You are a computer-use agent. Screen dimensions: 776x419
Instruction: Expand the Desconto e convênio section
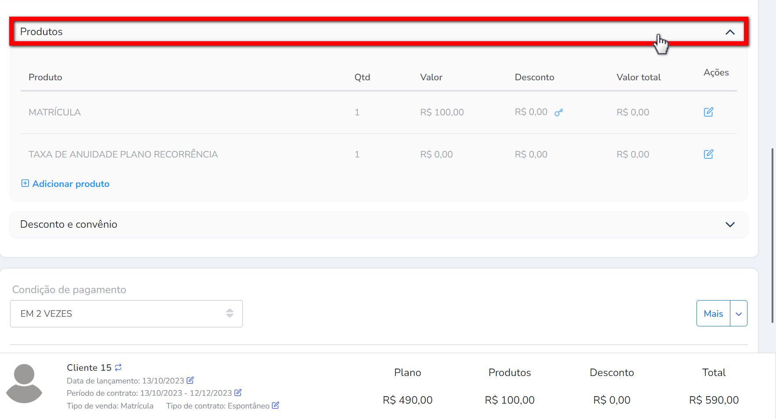730,224
